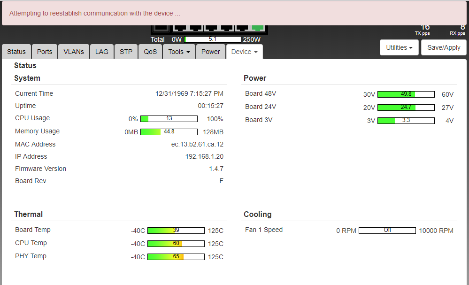
Task: Select the Power tab
Action: click(x=210, y=52)
